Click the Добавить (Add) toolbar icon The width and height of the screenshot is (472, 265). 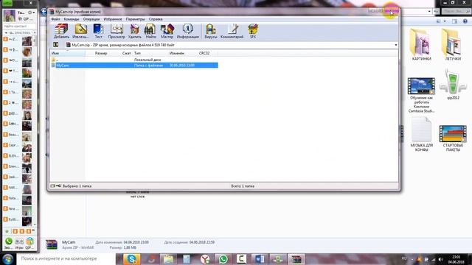(x=61, y=31)
